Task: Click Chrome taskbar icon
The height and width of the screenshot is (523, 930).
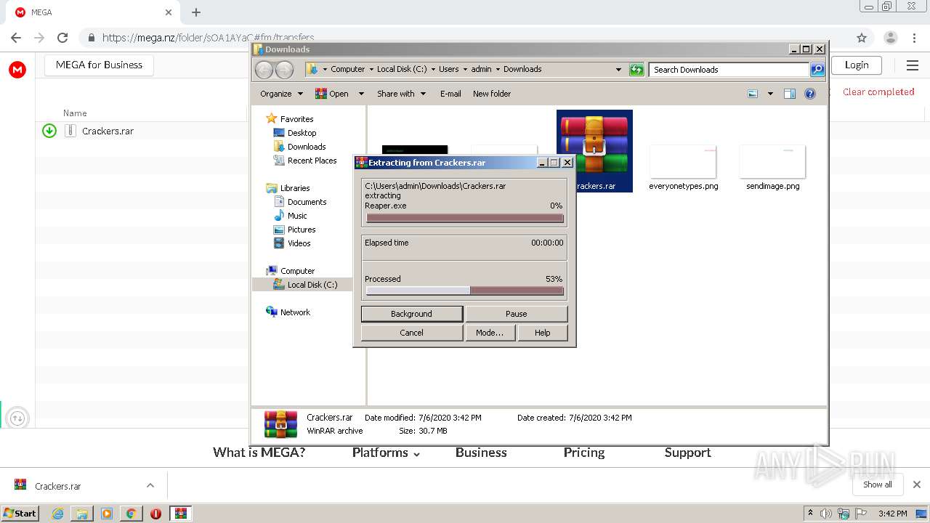Action: point(131,514)
